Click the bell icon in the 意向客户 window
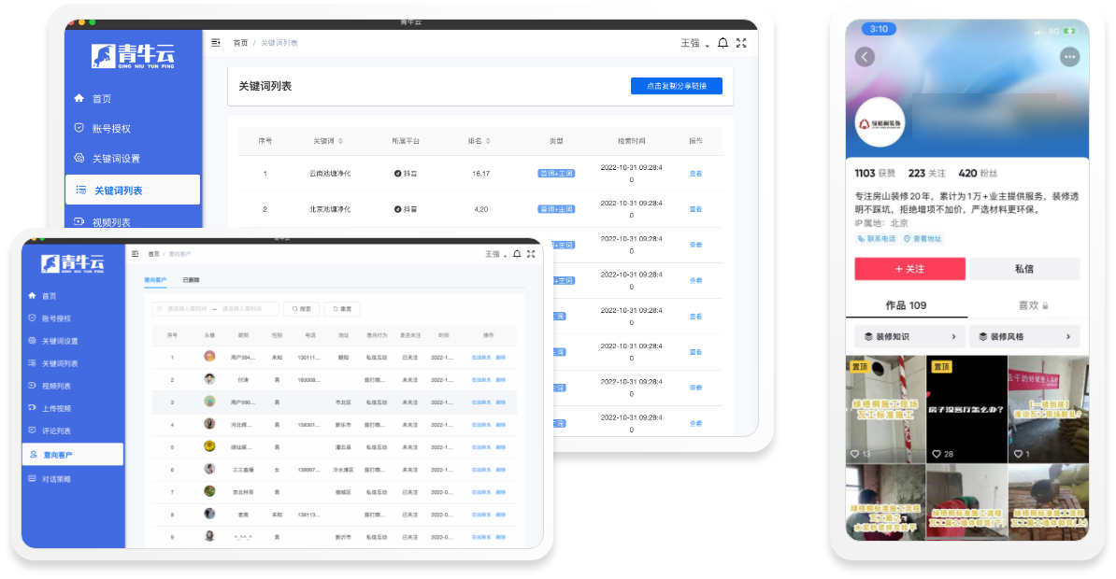The height and width of the screenshot is (579, 1116). coord(516,254)
